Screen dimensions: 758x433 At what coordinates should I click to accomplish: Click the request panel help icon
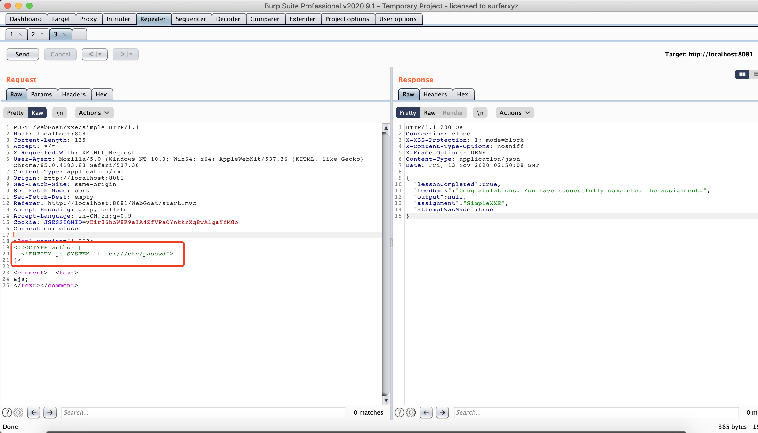pos(7,412)
